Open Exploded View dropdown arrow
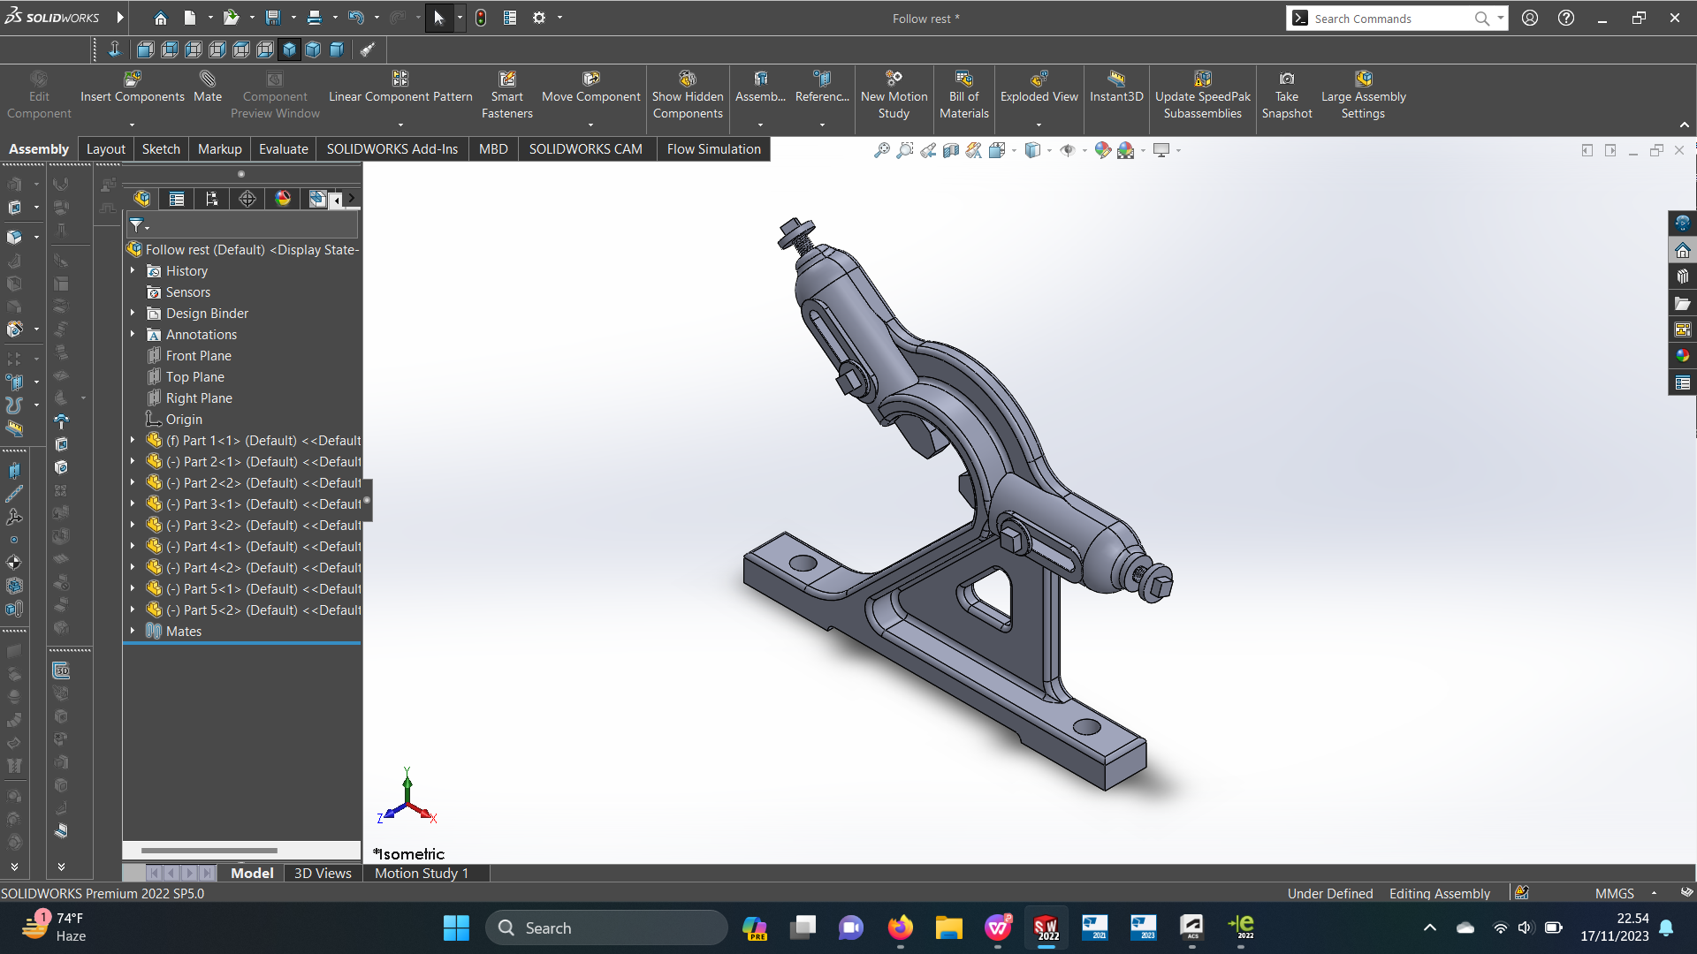The image size is (1697, 954). 1039,125
